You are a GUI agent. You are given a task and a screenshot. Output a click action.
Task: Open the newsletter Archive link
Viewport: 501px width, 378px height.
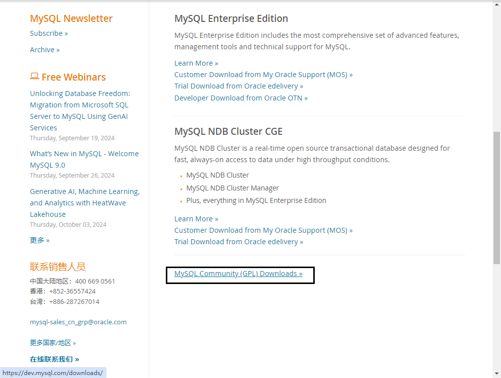[x=45, y=50]
